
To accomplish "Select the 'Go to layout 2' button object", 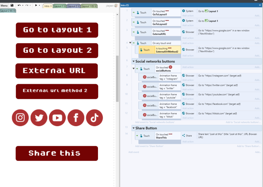I will click(x=57, y=51).
